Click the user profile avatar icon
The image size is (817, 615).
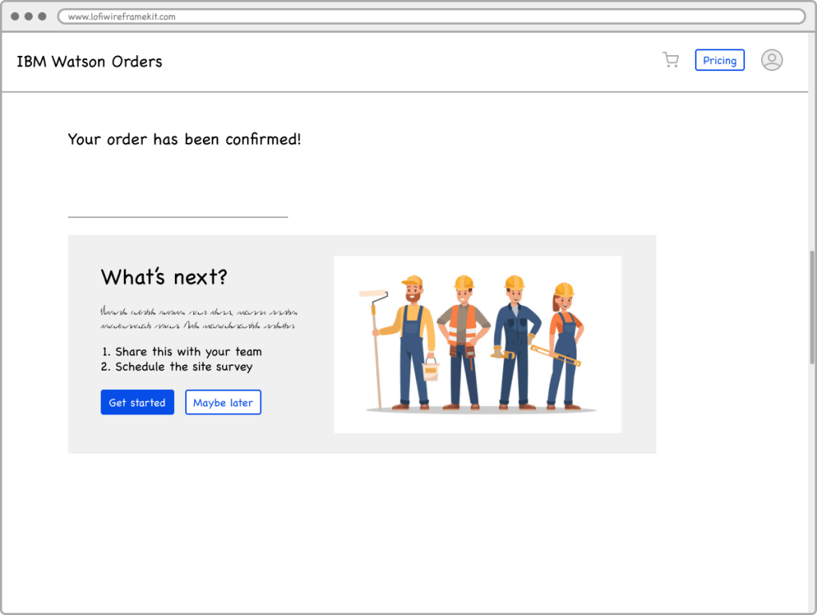(x=771, y=60)
